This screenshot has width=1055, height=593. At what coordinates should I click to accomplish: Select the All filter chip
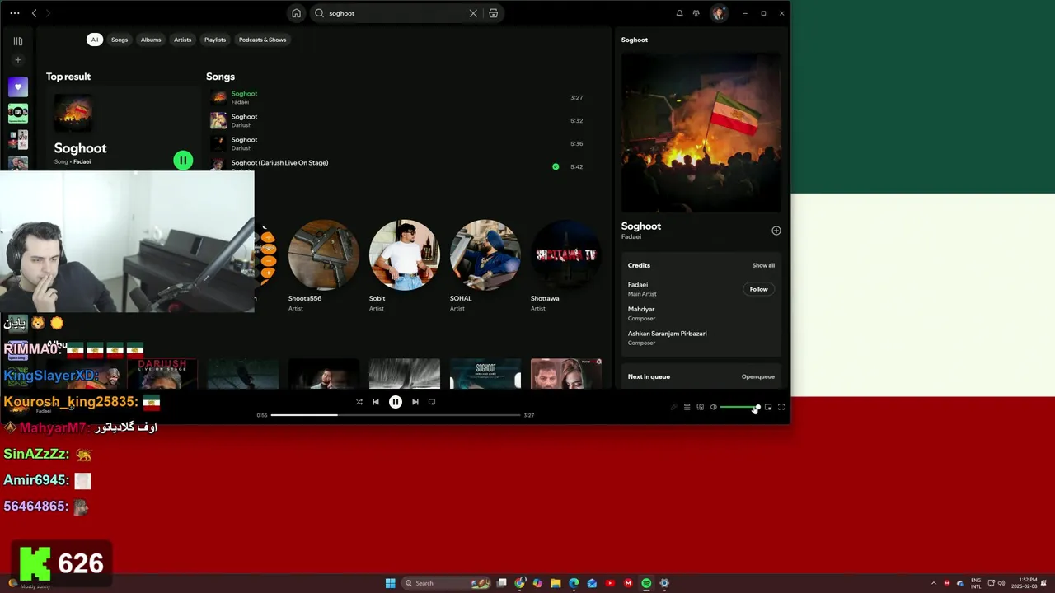tap(95, 40)
